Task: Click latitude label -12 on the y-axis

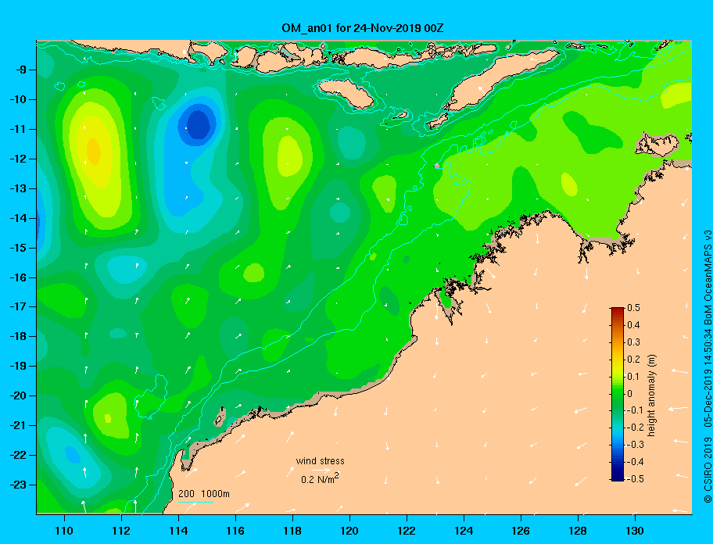Action: pyautogui.click(x=17, y=159)
